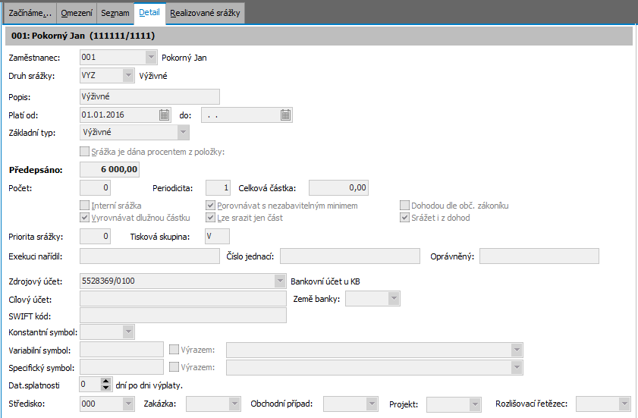Screen dimensions: 638x418
Task: Toggle 'Porovnávat s nezabavitelným minimem' checkbox
Action: tap(211, 206)
